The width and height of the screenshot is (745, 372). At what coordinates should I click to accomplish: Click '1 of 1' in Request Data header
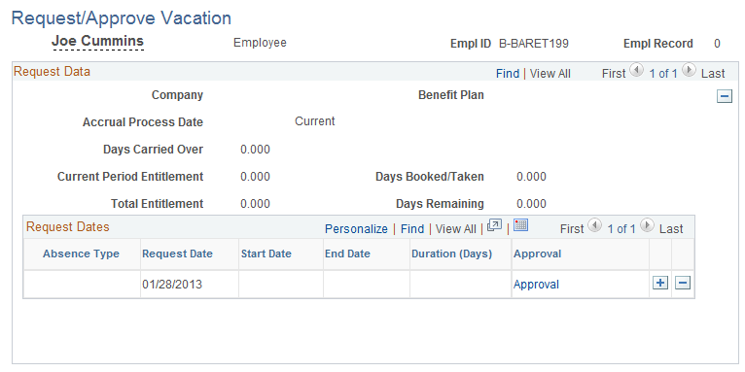click(663, 74)
